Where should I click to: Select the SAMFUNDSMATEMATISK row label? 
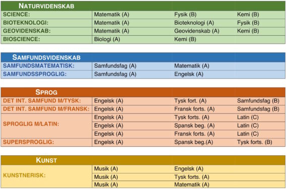[x=39, y=66]
